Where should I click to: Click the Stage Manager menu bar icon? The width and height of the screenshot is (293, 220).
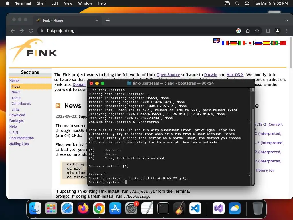pyautogui.click(x=227, y=3)
